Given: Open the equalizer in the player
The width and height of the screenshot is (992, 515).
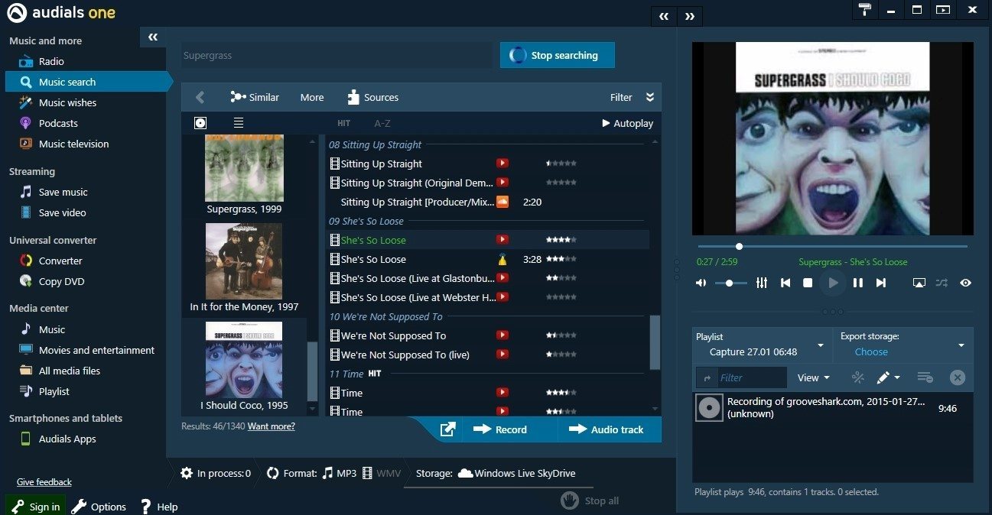Looking at the screenshot, I should pyautogui.click(x=761, y=283).
